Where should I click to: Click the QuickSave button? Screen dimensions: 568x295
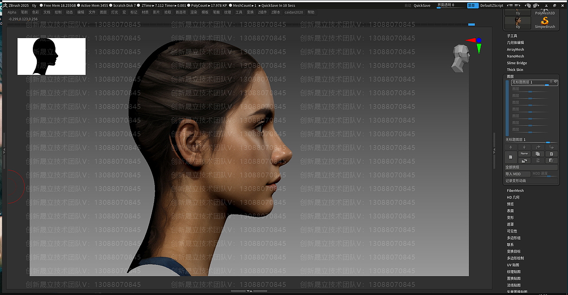tap(422, 5)
